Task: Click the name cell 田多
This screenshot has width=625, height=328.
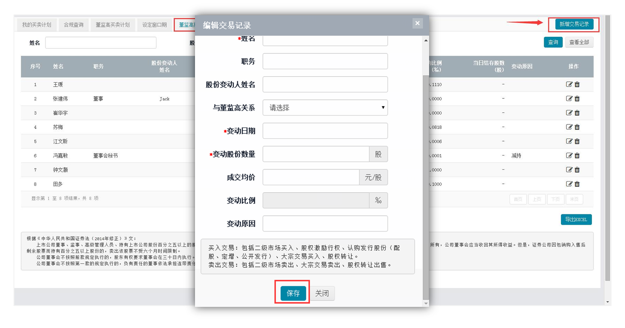Action: 58,184
